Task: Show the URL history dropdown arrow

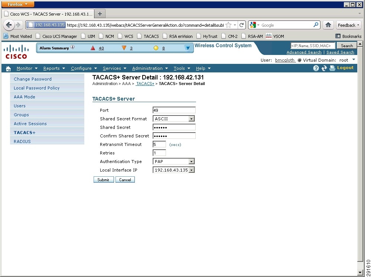Action: (x=235, y=25)
